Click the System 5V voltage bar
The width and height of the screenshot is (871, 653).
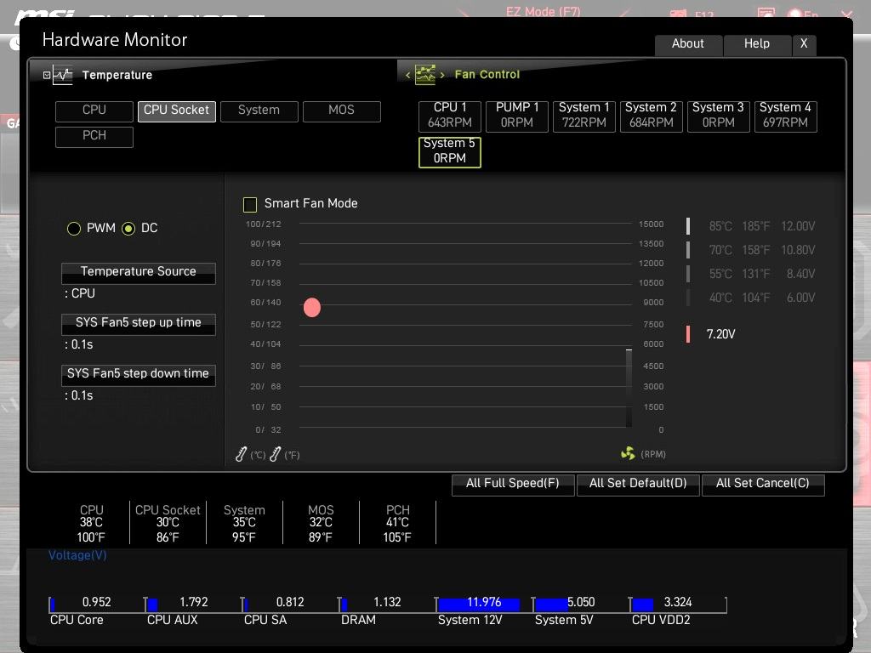(x=551, y=605)
